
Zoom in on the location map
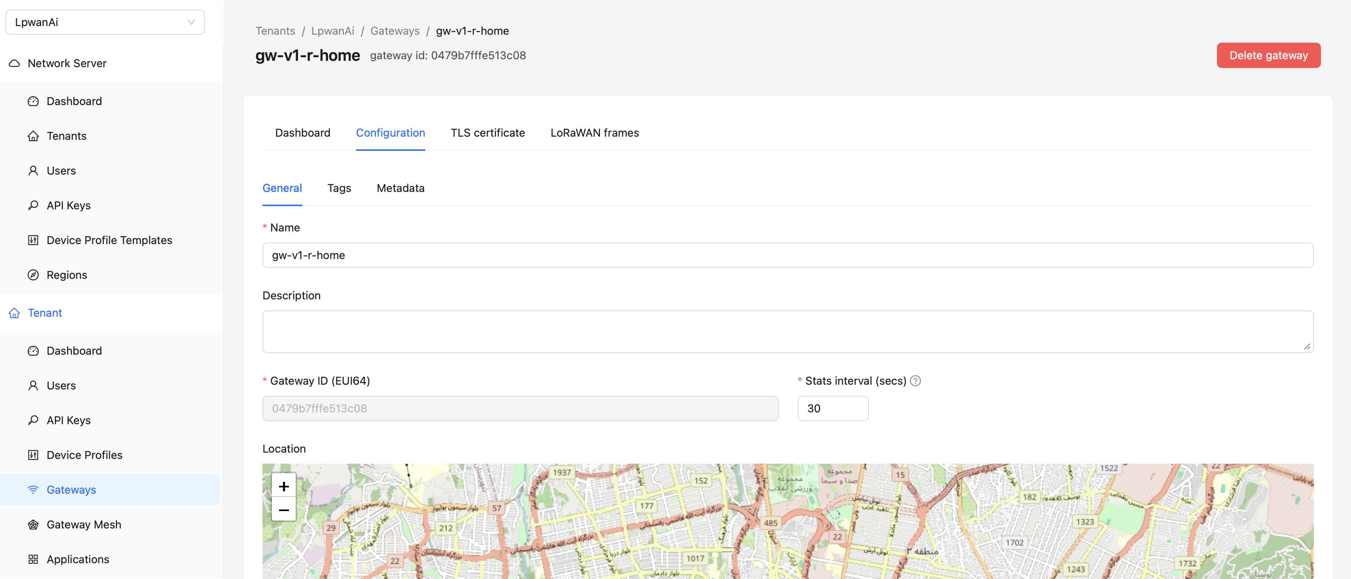284,486
